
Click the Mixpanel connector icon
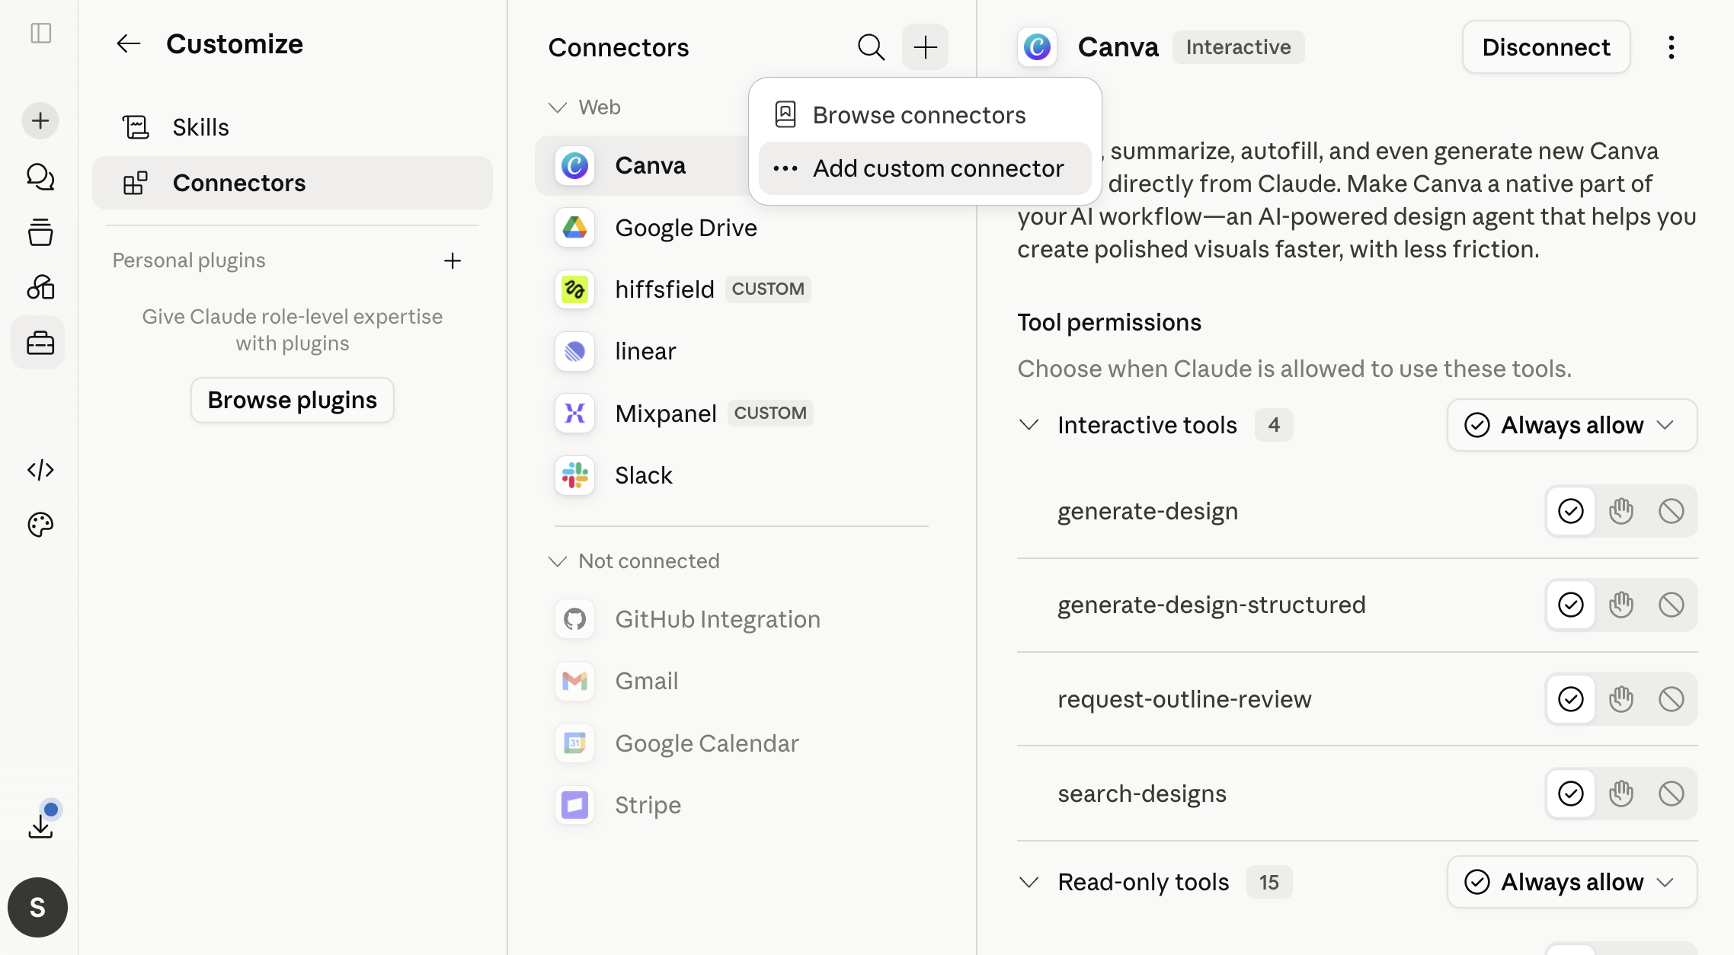click(574, 413)
